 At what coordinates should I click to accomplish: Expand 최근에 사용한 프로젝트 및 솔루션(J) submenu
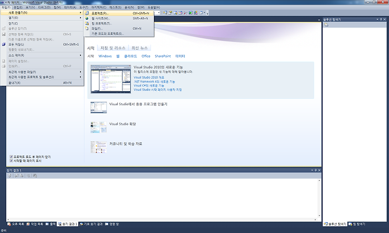[x=42, y=77]
